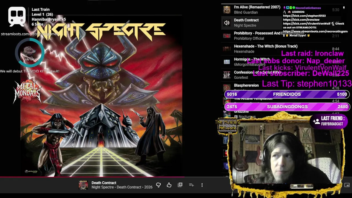Viewport: 352px width, 198px height.
Task: Click the 5:30 duration of I'm Alive
Action: click(335, 10)
